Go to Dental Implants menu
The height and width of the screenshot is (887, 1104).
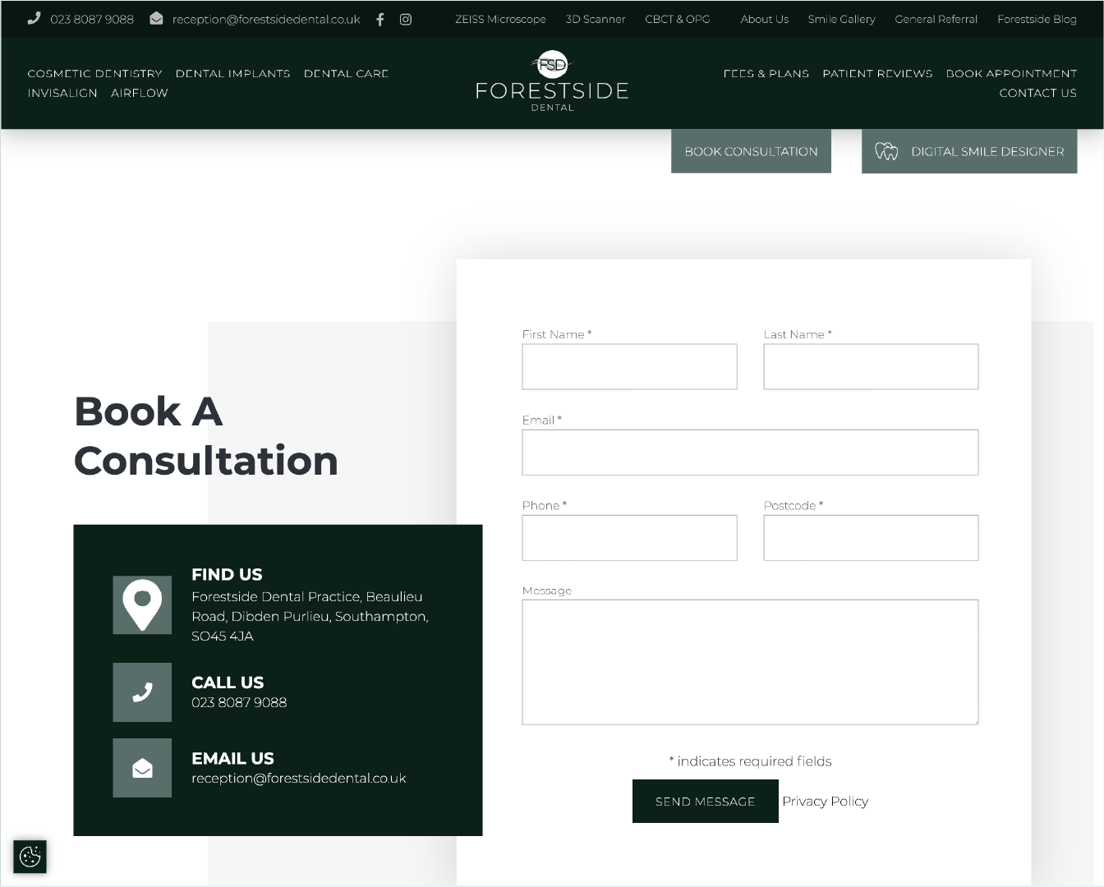(x=232, y=73)
